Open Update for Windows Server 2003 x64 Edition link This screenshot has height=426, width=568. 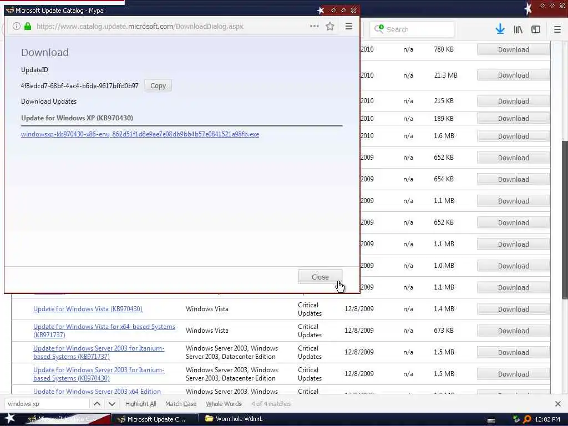97,391
